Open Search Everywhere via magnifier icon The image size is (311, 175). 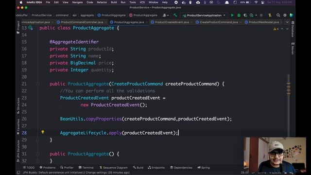(x=278, y=15)
